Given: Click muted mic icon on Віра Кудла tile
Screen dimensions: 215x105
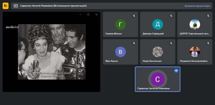Looking at the screenshot, I should (x=134, y=43).
